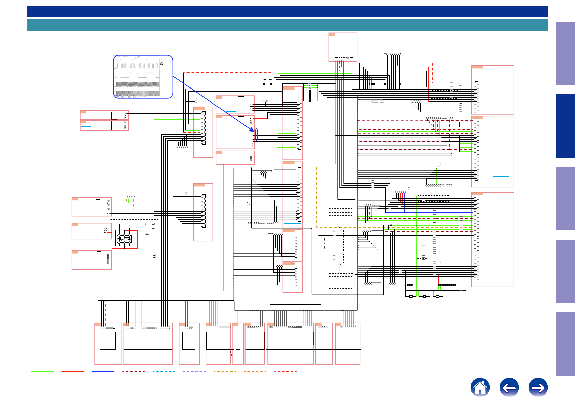Click the dark blue title bar at top
The image size is (575, 407).
point(287,12)
